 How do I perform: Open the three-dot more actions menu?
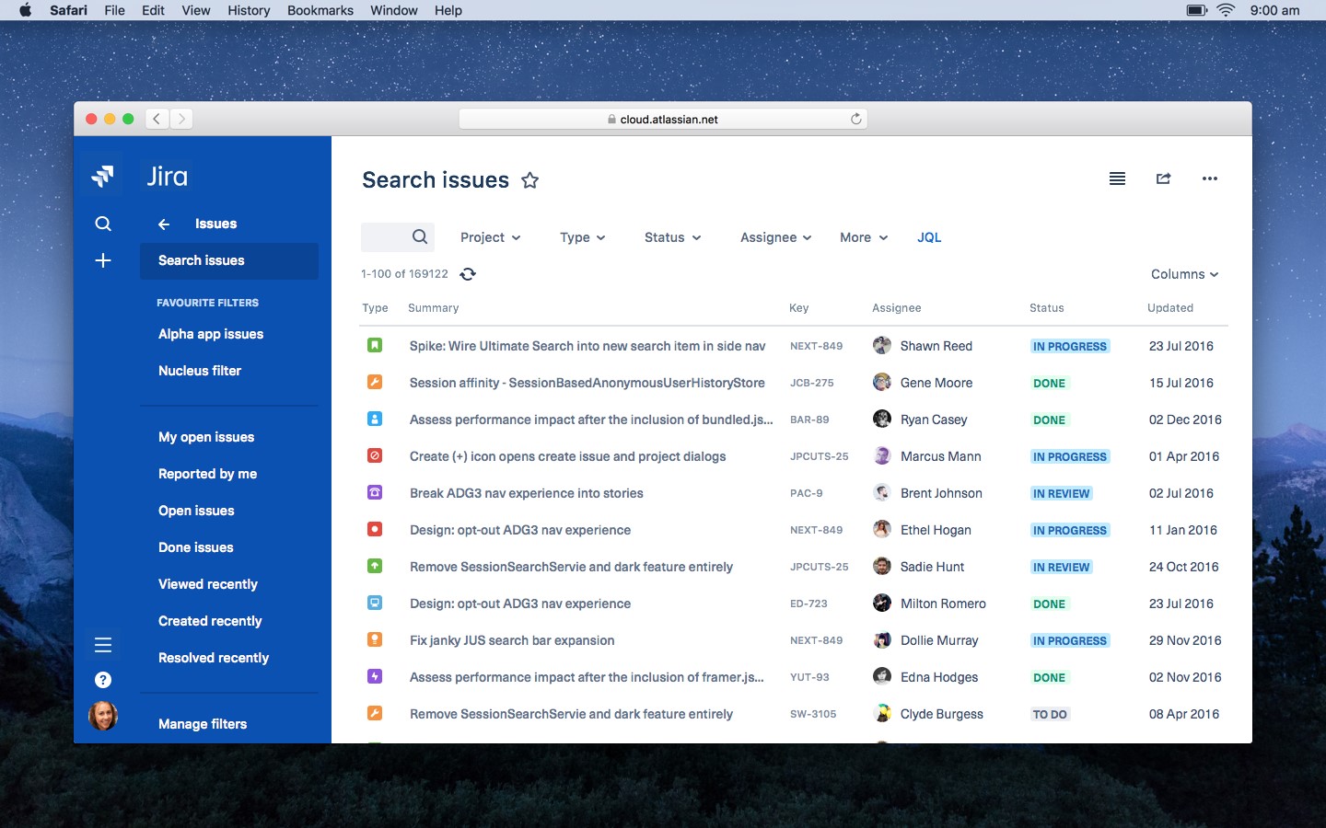(x=1210, y=178)
